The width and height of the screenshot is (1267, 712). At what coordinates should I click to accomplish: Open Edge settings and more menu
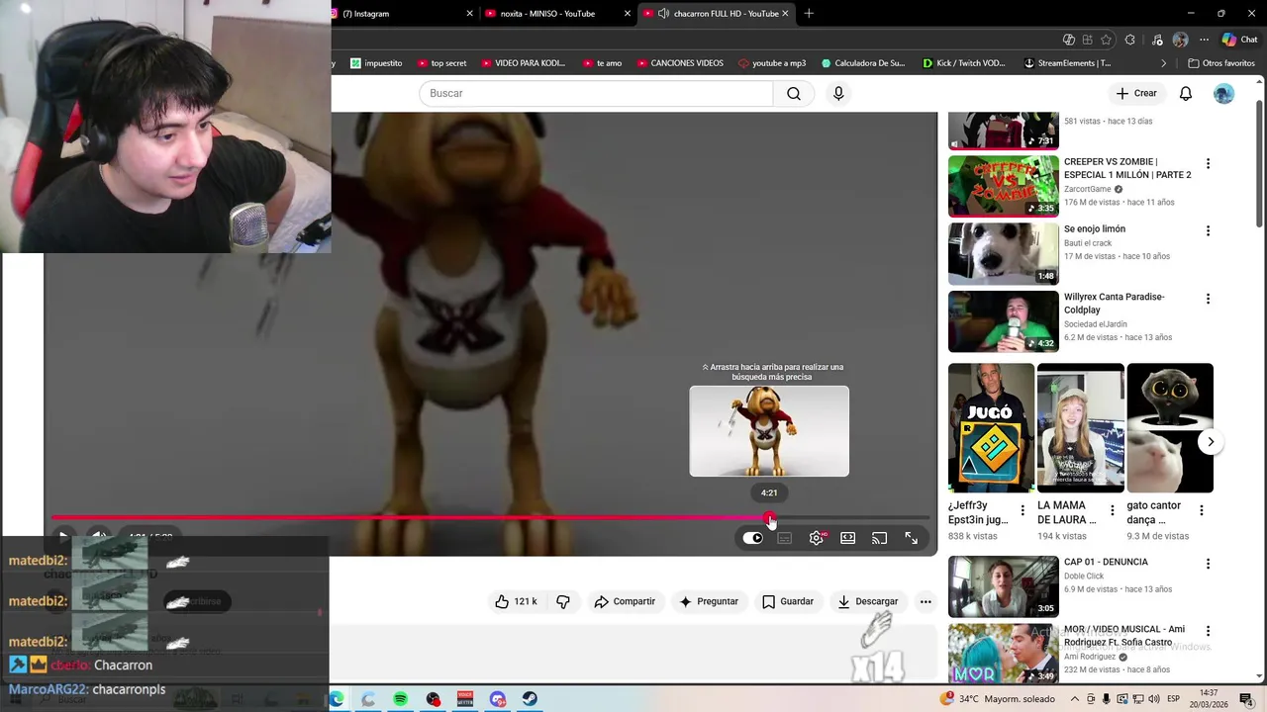click(x=1204, y=40)
